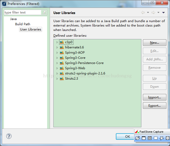Select Java in the preferences tree

pos(13,19)
